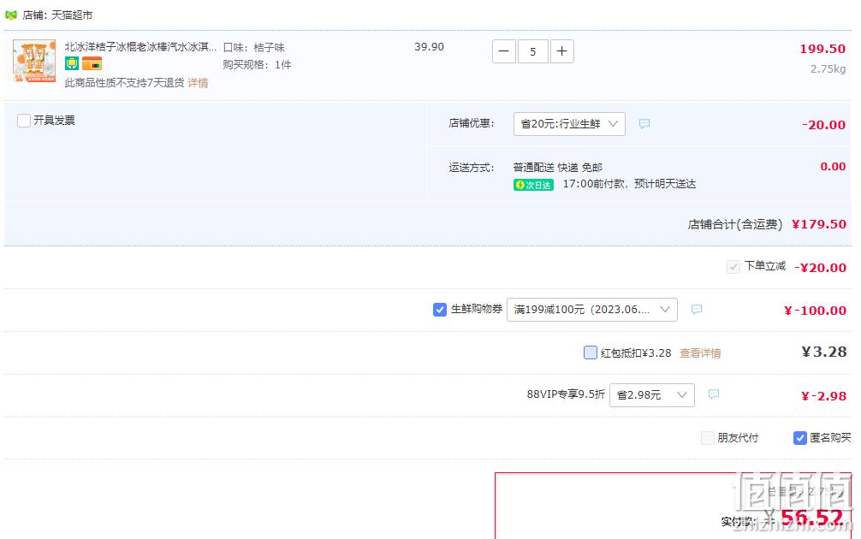Click the comment icon beside 生鲜购物券 dropdown
Viewport: 861px width, 539px height.
[697, 310]
